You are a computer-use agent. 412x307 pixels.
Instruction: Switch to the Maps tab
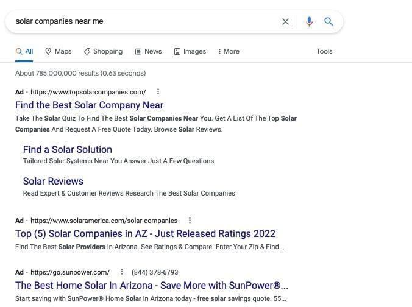click(x=59, y=51)
